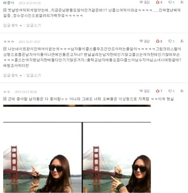Upvote the 배콩아 comment with 9 likes
188x193 pixels.
159,2
